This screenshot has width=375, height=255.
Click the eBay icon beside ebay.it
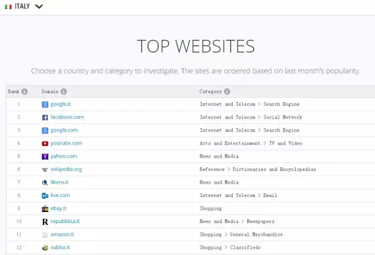[45, 208]
